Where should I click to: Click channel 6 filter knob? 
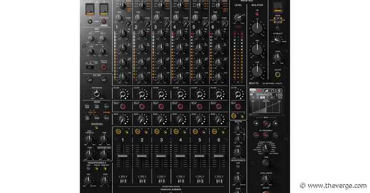[x=219, y=95]
